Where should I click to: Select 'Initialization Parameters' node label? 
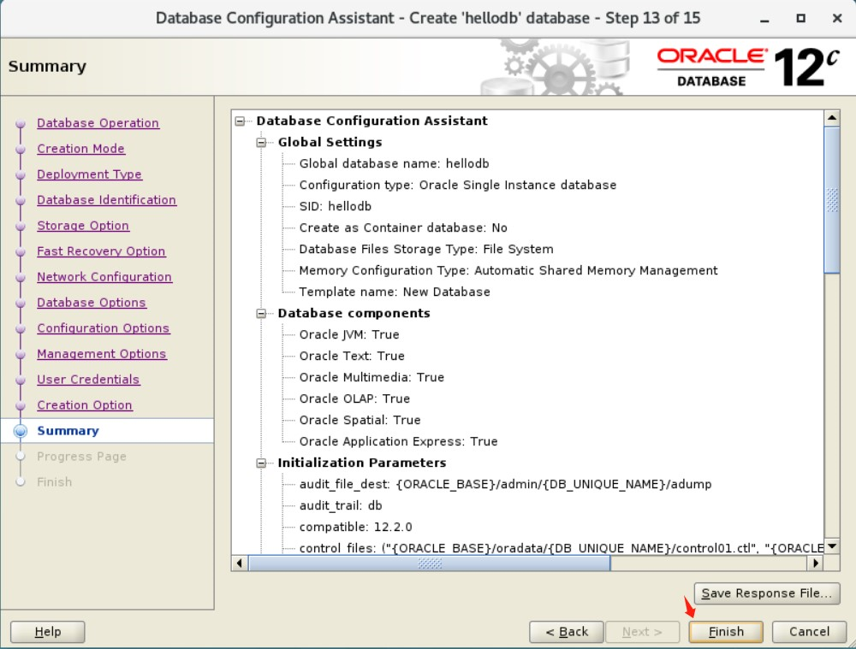tap(361, 463)
